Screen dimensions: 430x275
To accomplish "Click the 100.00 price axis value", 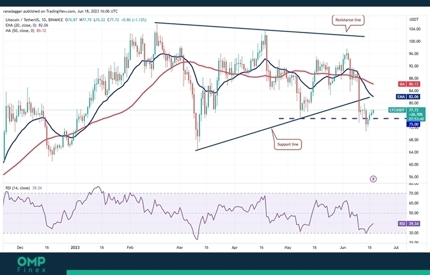I will (x=415, y=41).
